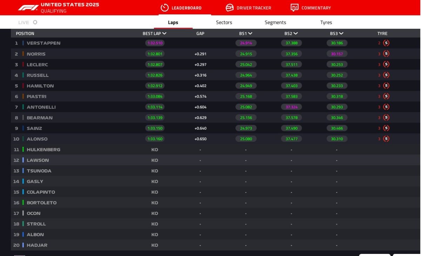Click Piastri's team color bar
The width and height of the screenshot is (421, 256).
(23, 97)
